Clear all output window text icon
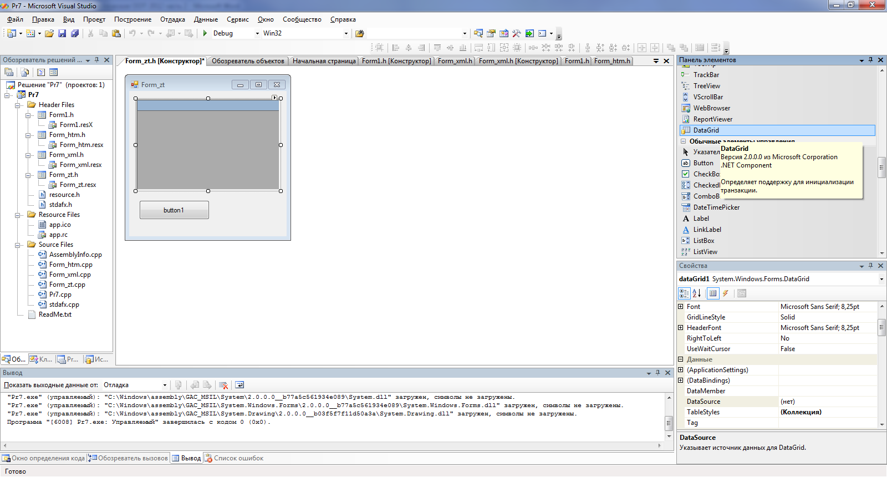887x477 pixels. point(223,385)
